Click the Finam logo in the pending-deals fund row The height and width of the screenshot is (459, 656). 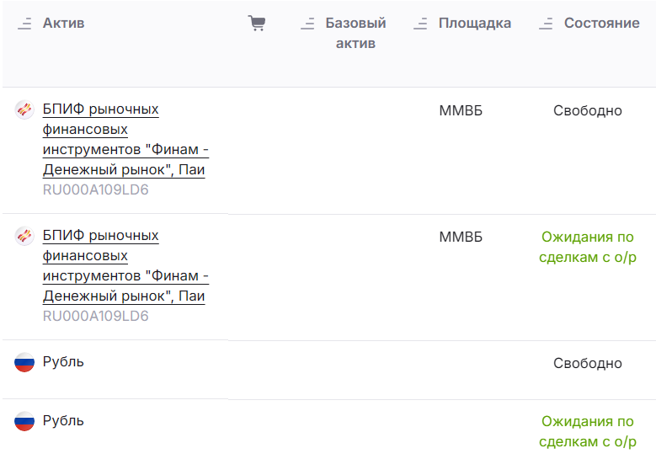click(x=24, y=236)
